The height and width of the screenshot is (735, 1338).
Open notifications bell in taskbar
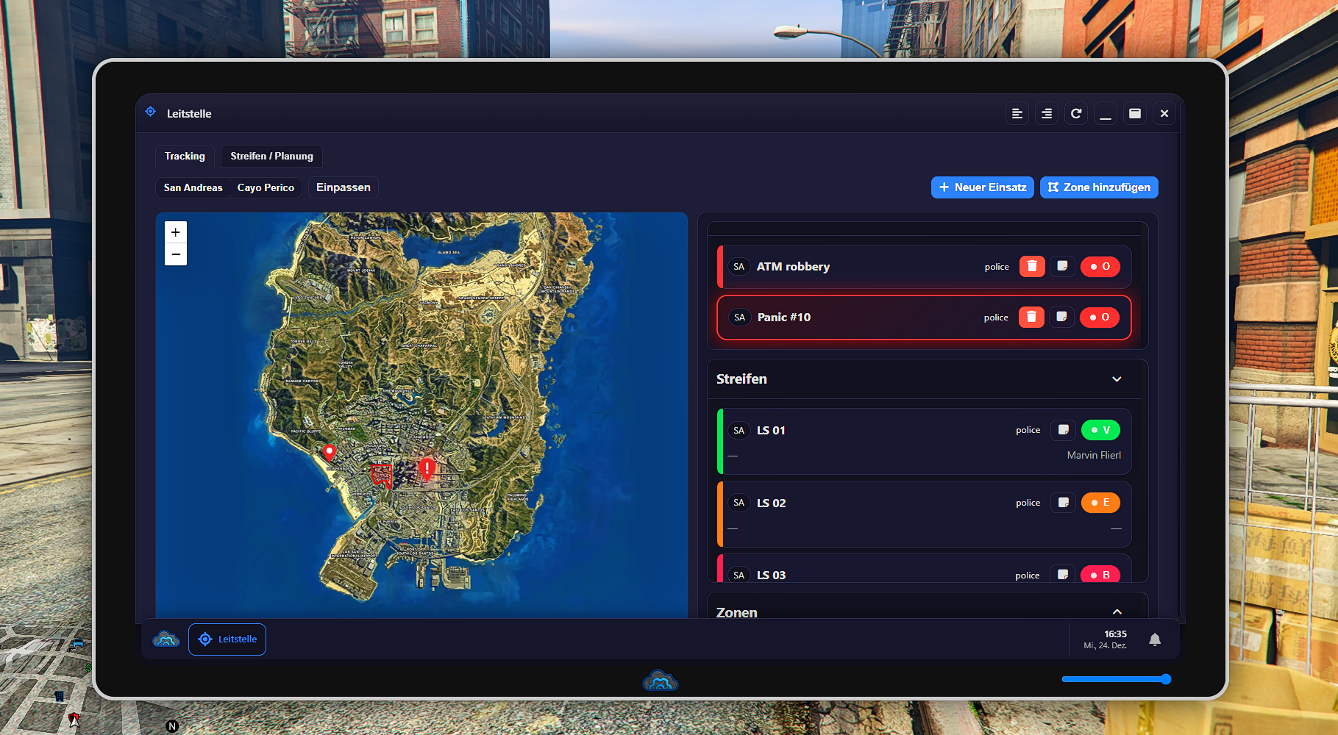tap(1155, 639)
